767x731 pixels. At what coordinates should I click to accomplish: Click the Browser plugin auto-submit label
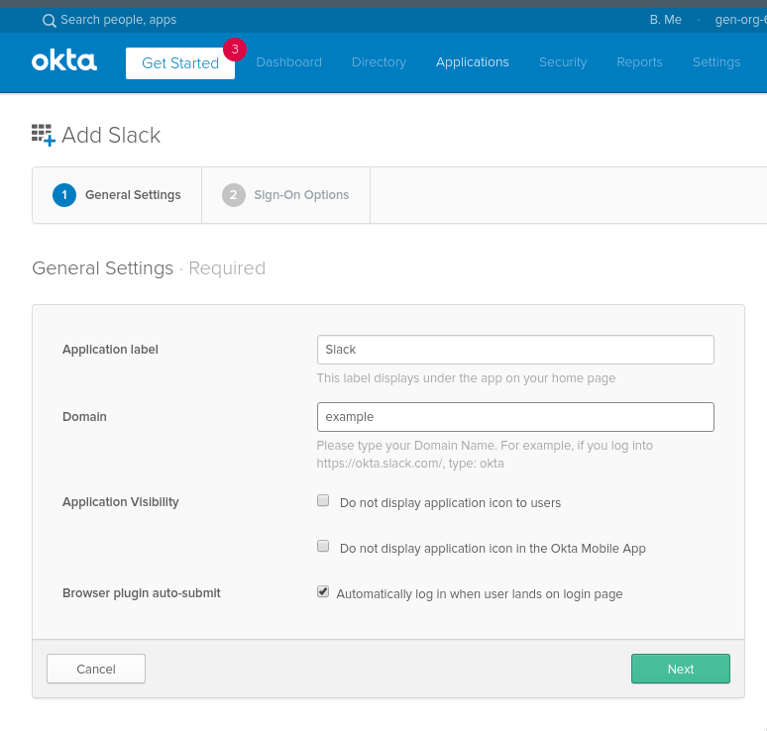pyautogui.click(x=142, y=593)
